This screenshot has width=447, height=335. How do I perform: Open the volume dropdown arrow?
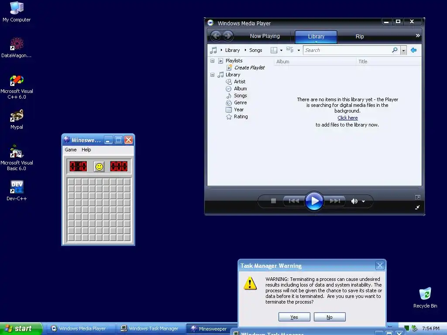click(364, 202)
